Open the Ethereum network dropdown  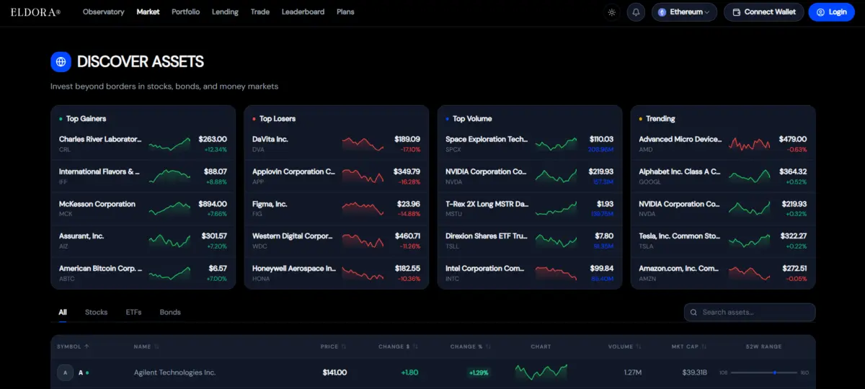(x=684, y=12)
